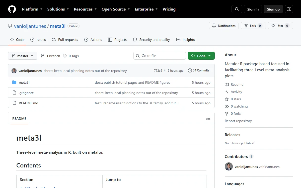Open commit hash 772e514
This screenshot has height=188, width=301.
click(160, 71)
